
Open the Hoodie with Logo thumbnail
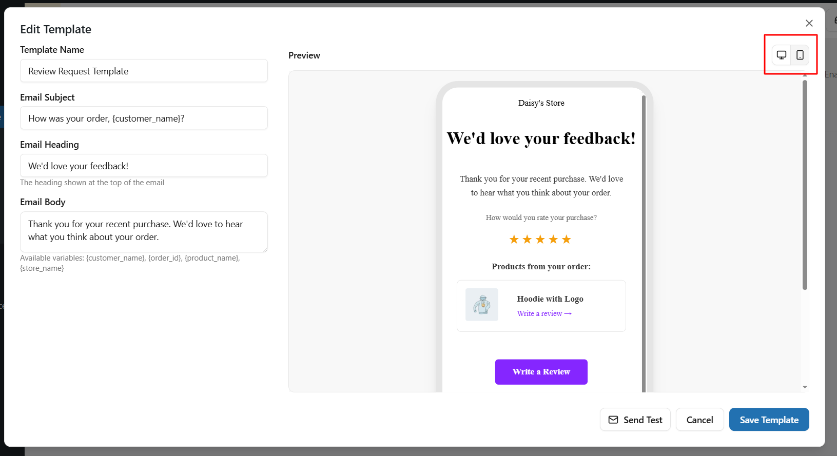(x=481, y=305)
